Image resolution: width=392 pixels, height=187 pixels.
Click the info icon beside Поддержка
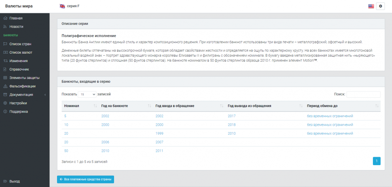pyautogui.click(x=5, y=112)
